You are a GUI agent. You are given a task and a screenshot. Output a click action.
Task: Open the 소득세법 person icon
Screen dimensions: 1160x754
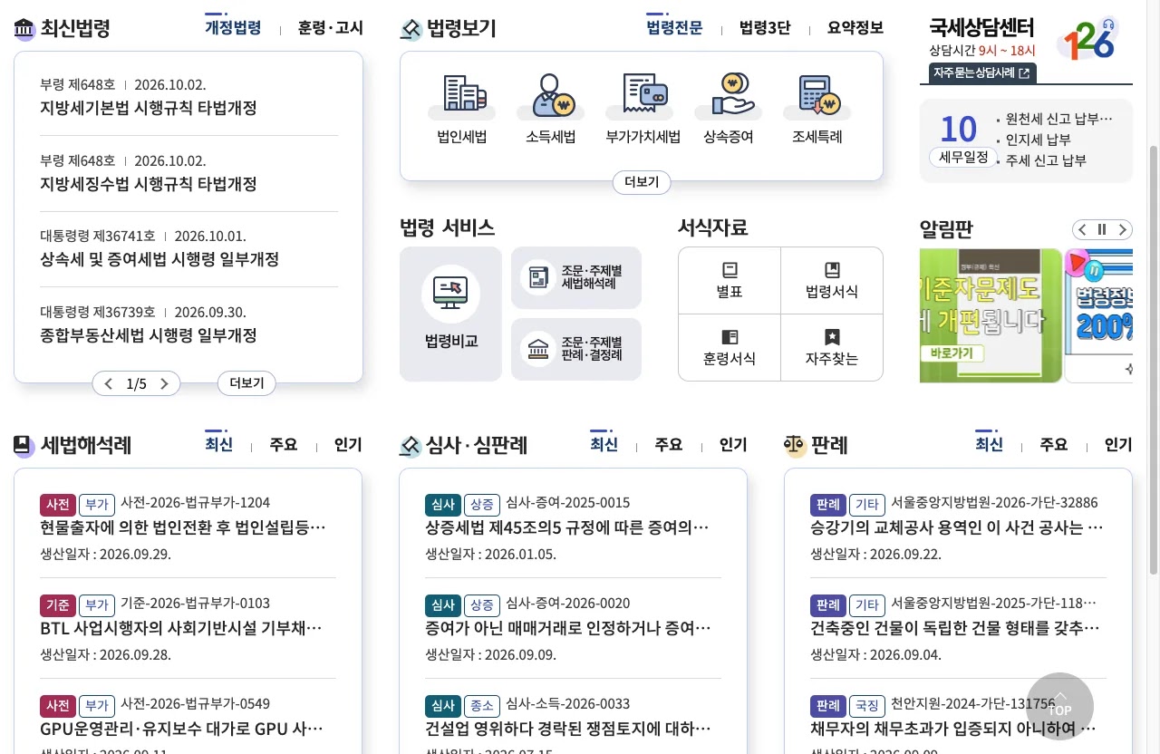[x=551, y=95]
